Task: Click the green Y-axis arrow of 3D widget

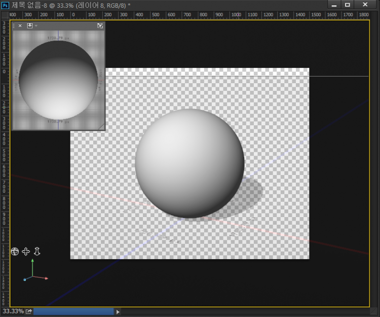Action: [32, 261]
